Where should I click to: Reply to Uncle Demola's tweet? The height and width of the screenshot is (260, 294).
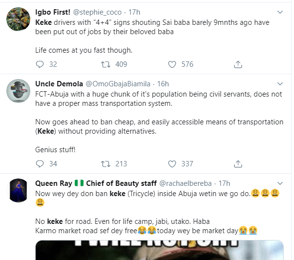point(41,164)
